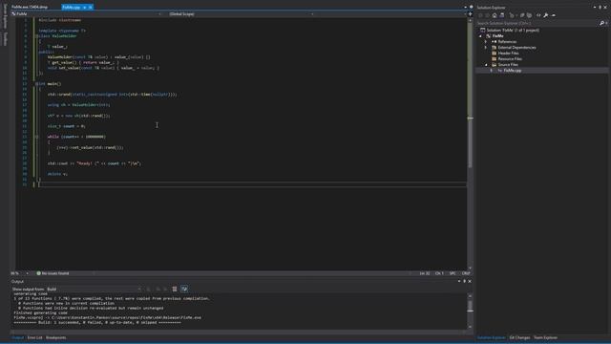611x344 pixels.
Task: Click the SPC indentation indicator
Action: pyautogui.click(x=453, y=273)
